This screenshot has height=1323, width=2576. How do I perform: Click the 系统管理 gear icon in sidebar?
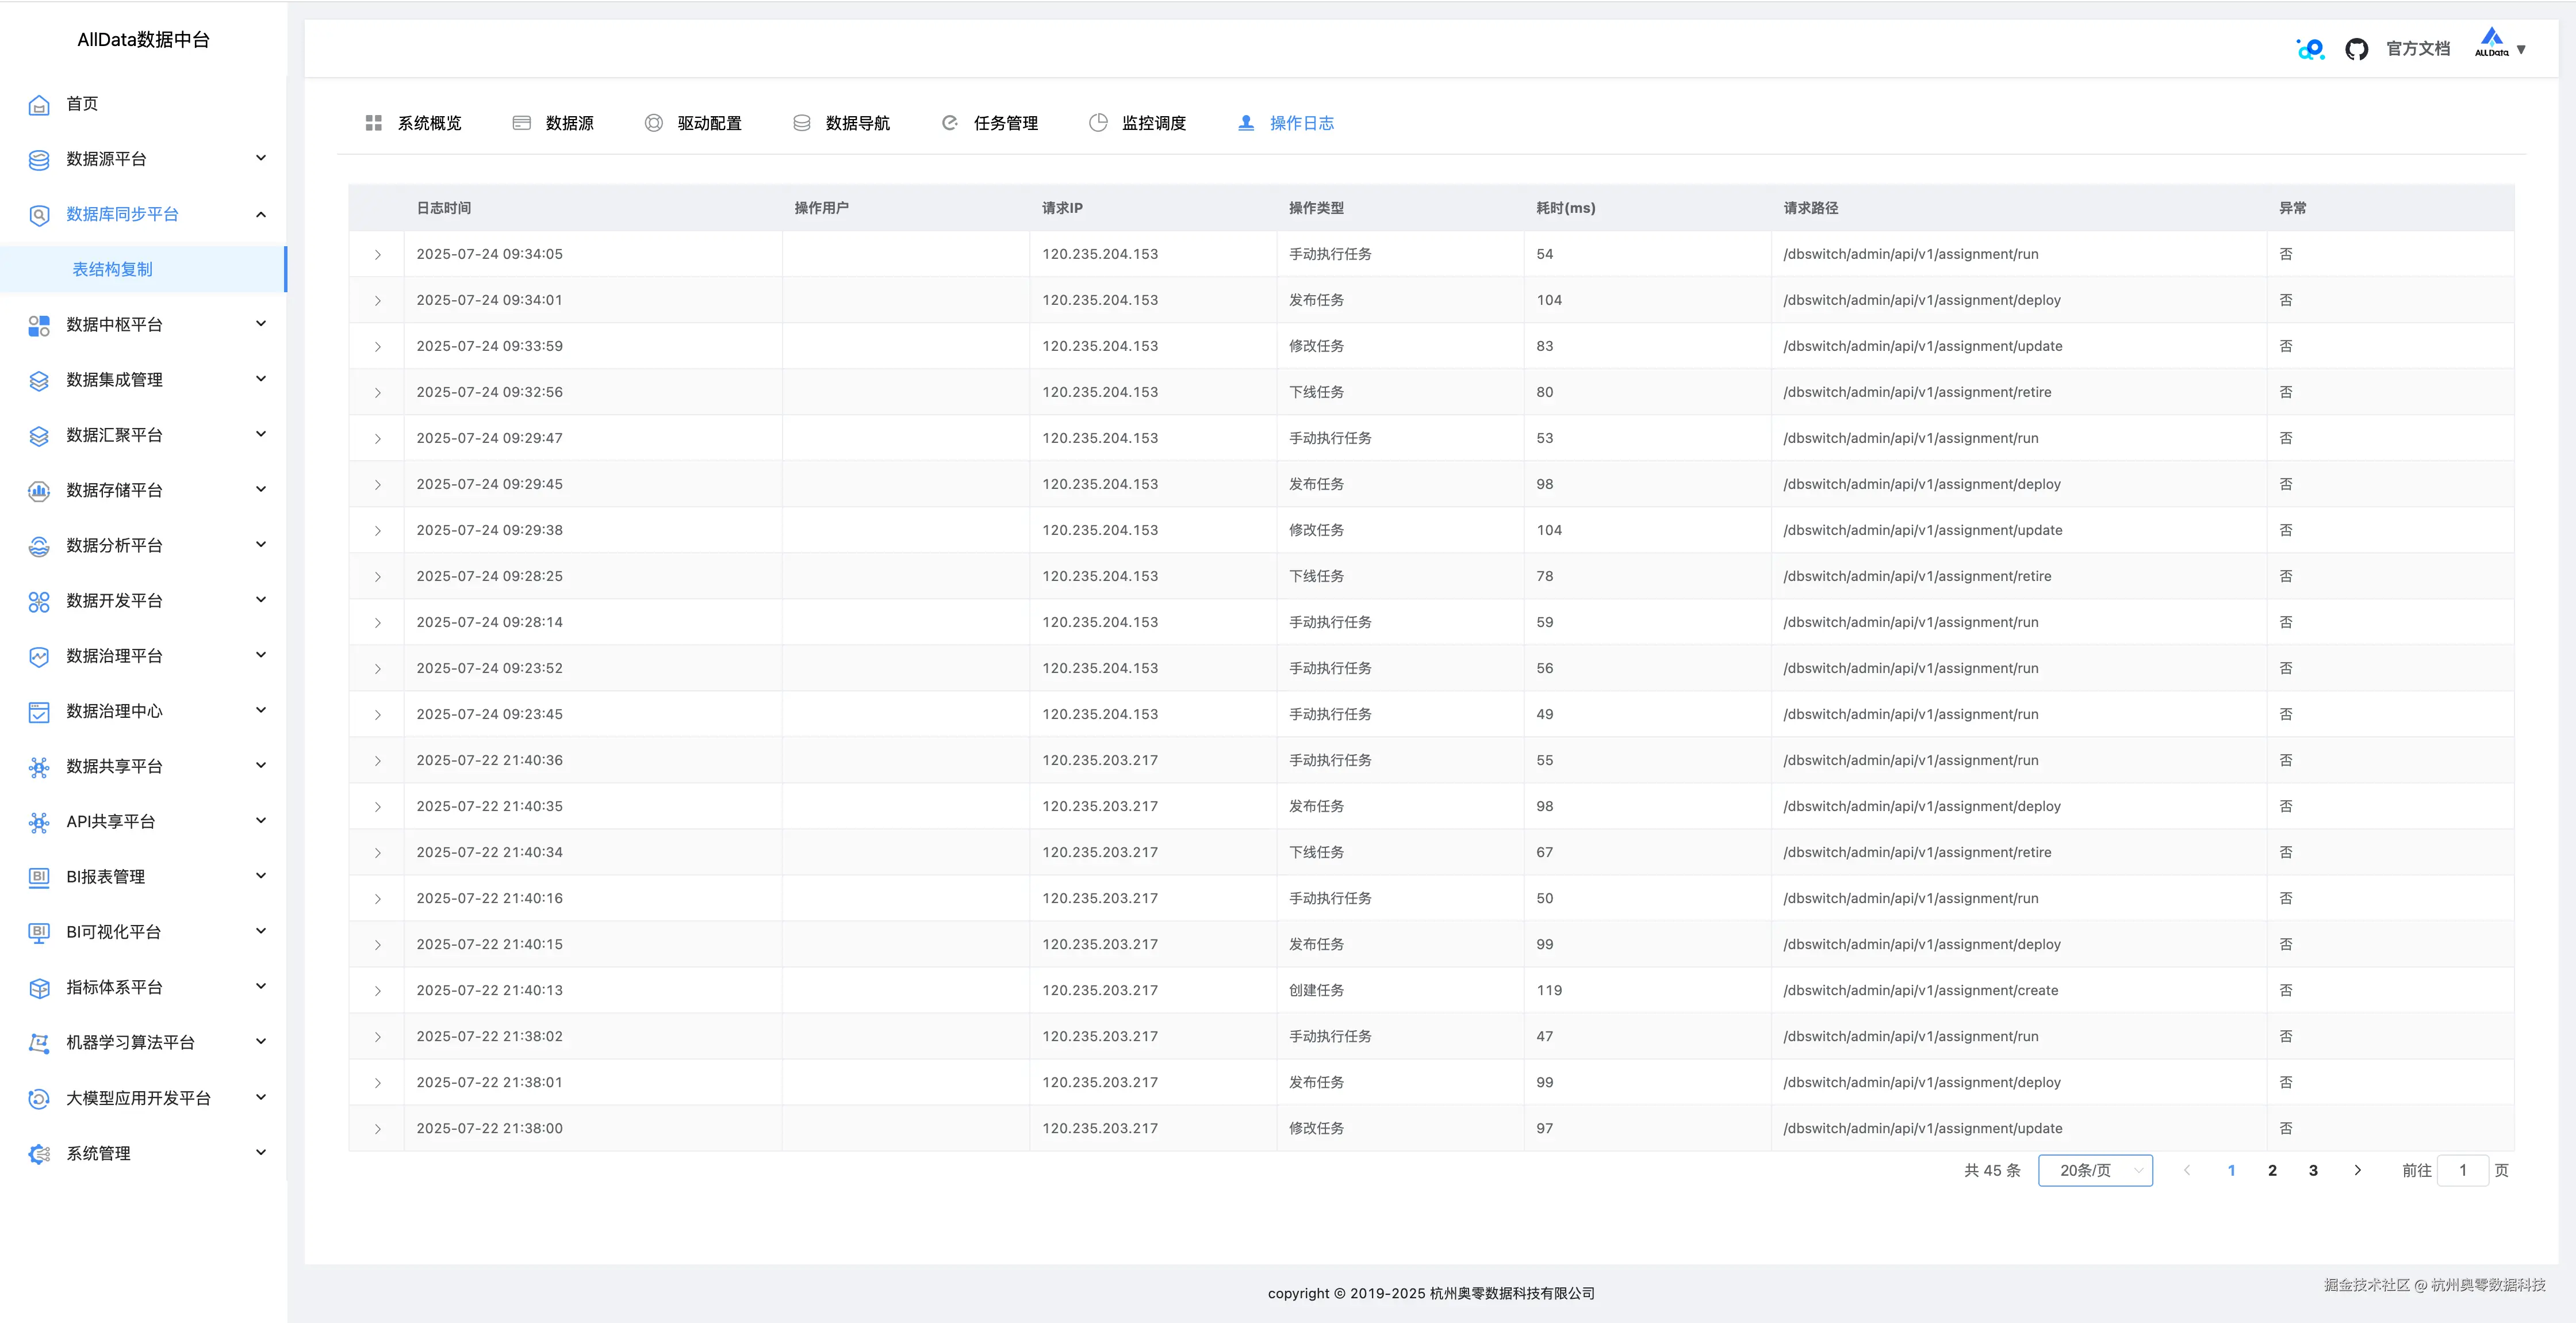click(x=39, y=1154)
